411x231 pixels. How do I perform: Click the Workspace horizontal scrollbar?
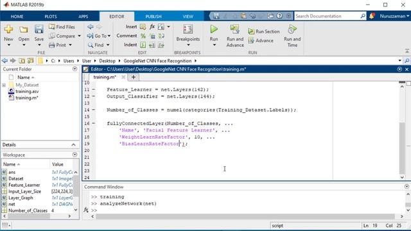coord(28,216)
